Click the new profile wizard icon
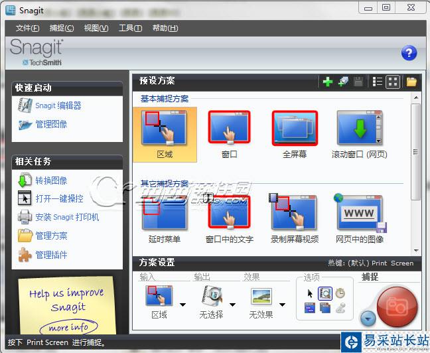This screenshot has width=430, height=353. (x=343, y=82)
